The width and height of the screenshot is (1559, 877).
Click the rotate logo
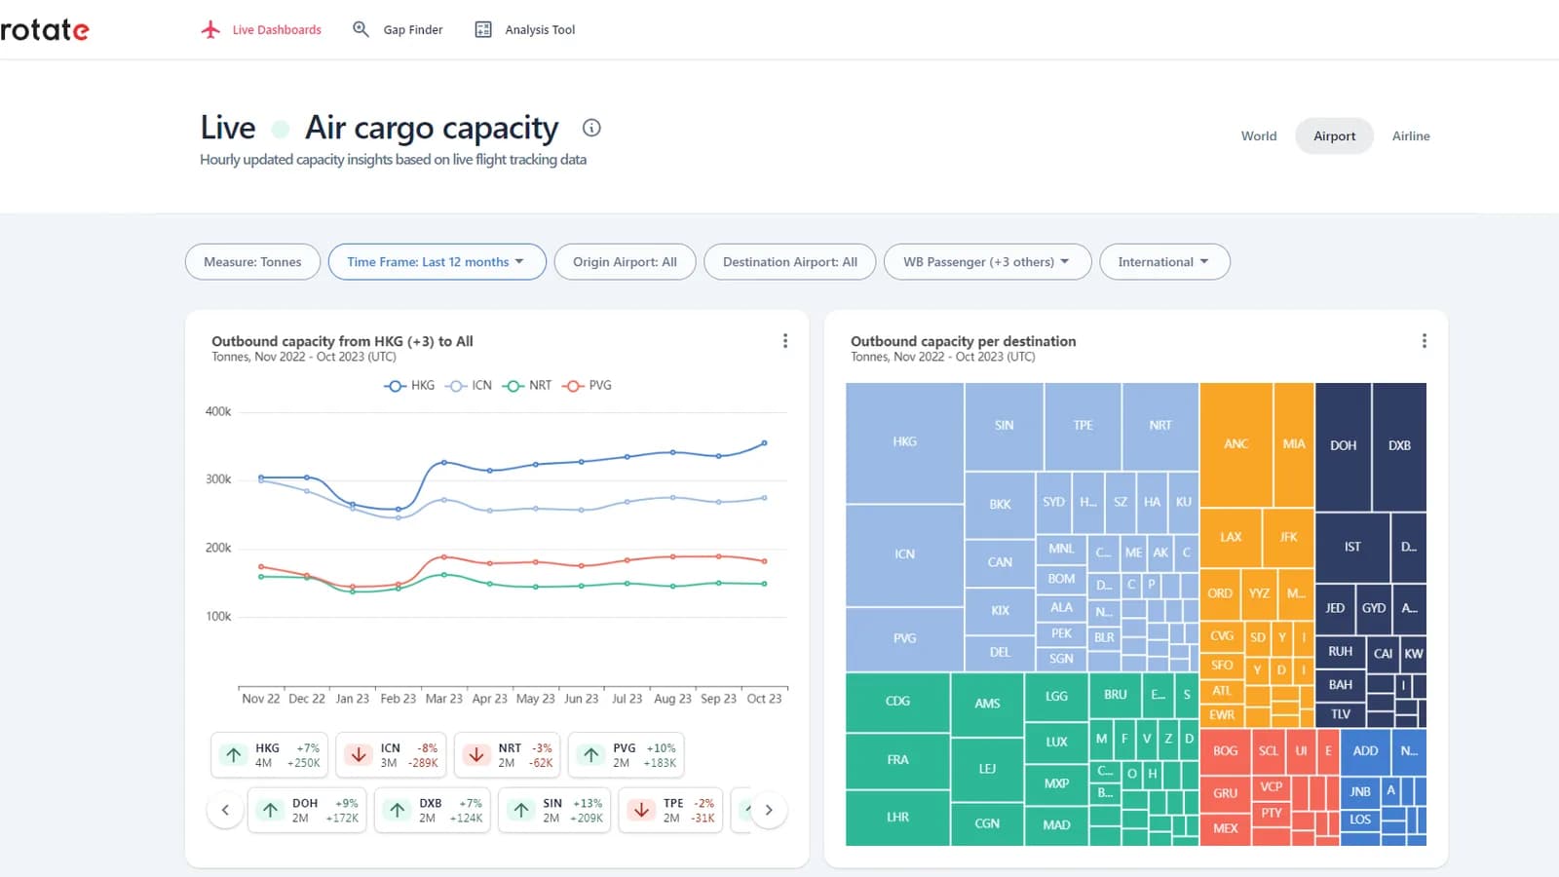[45, 30]
